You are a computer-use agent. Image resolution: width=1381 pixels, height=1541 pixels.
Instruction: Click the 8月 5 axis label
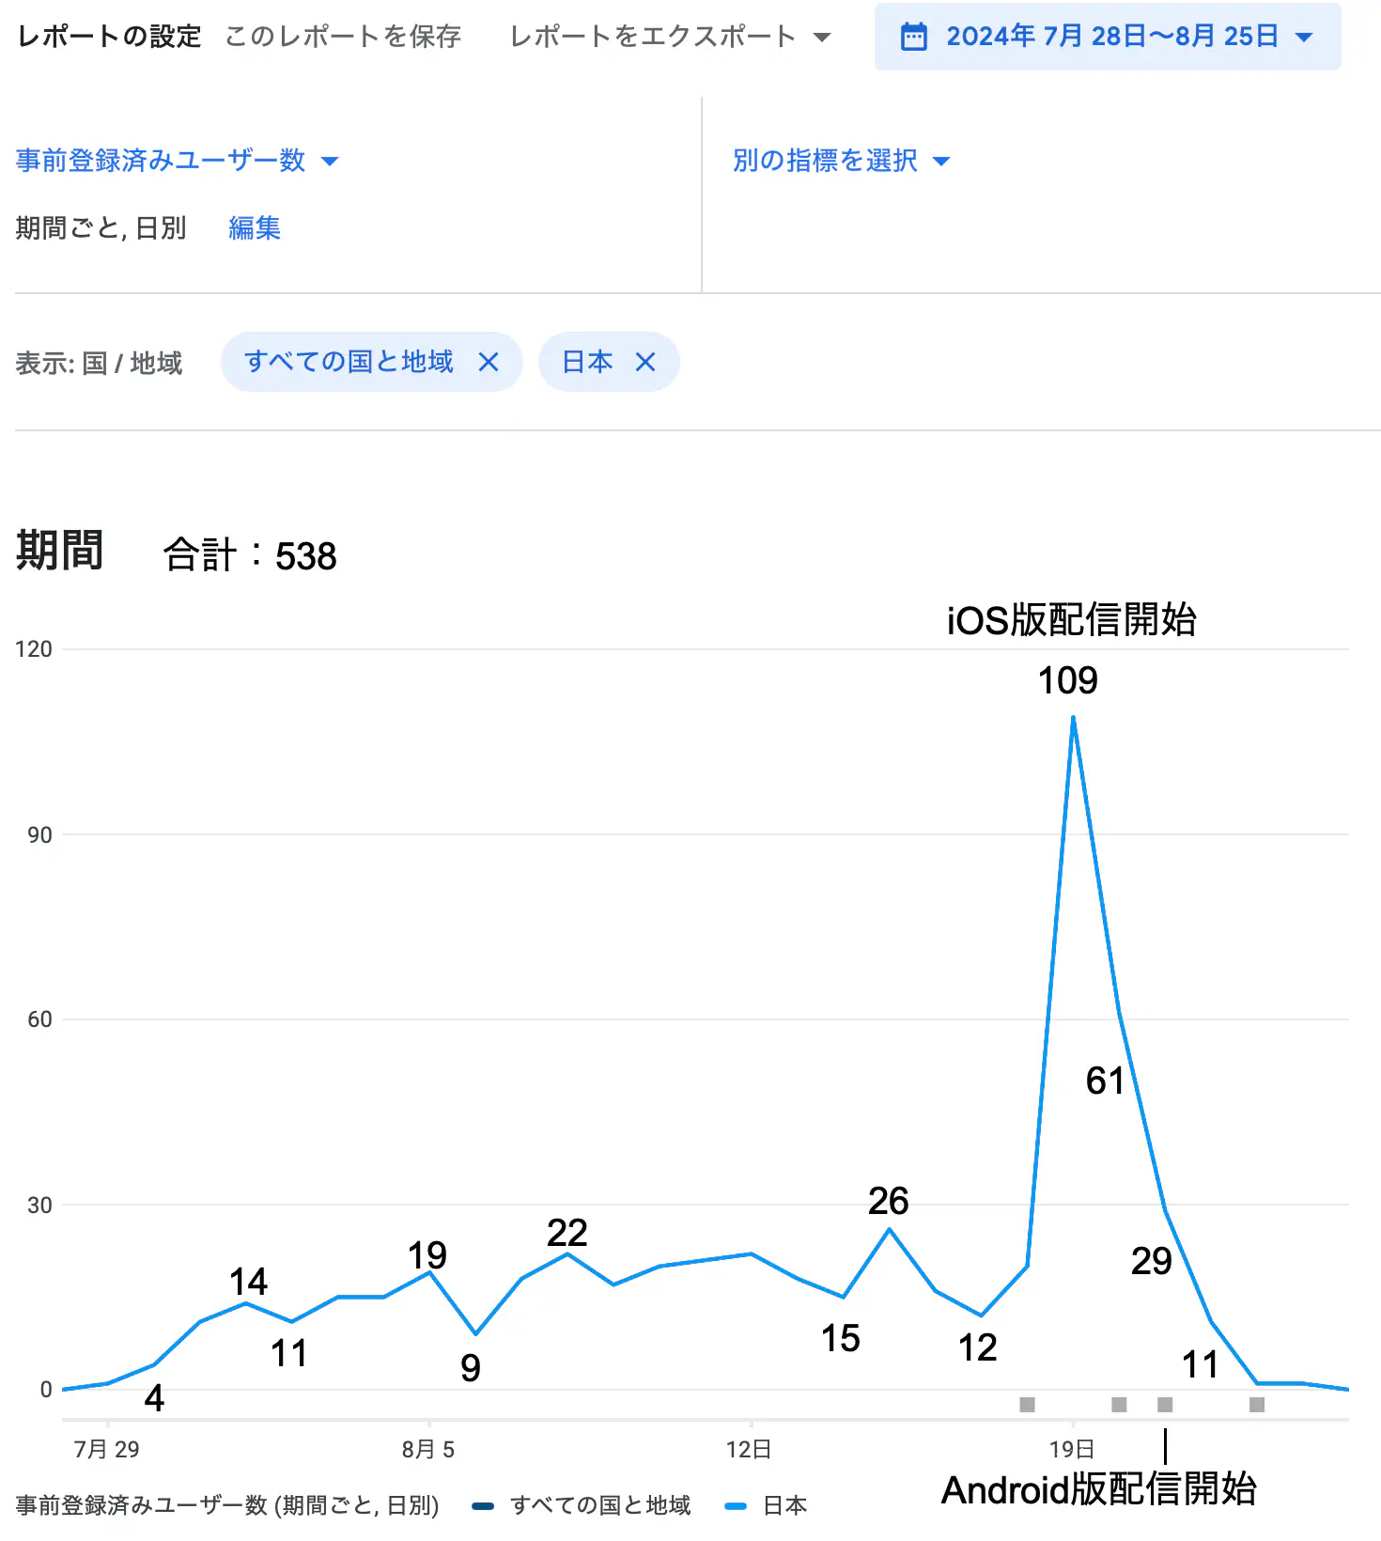[x=428, y=1450]
